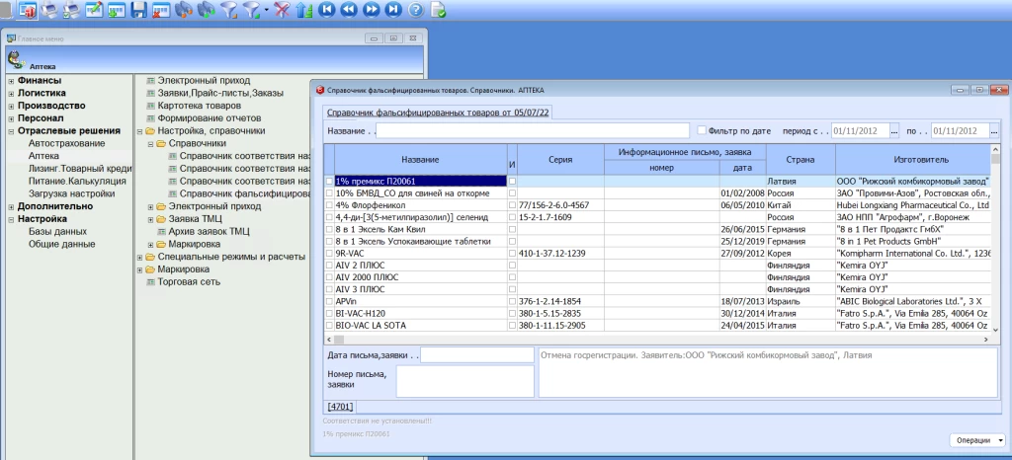The width and height of the screenshot is (1012, 460).
Task: Open the Операции dropdown button
Action: tap(977, 440)
